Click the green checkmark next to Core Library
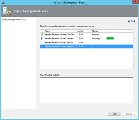Viewport: 139px width, 120px height. 42,34
